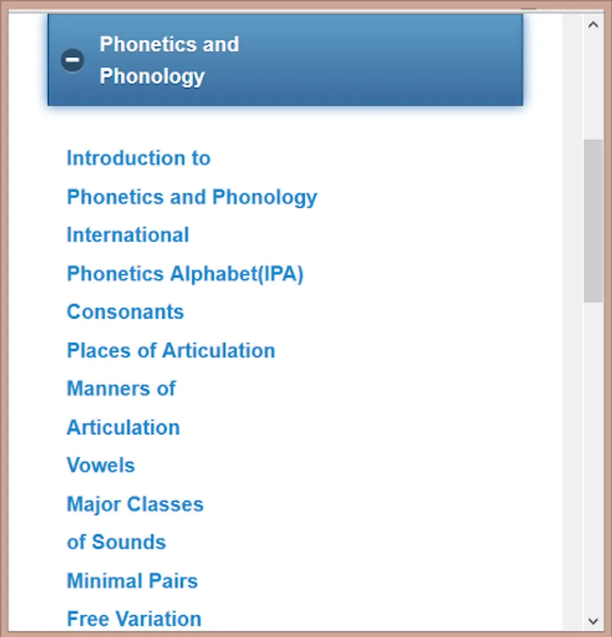This screenshot has width=612, height=637.
Task: Click 'Manners of' text in the articulation link
Action: pos(121,389)
